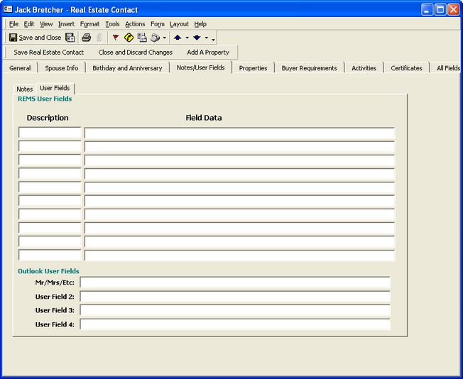Screen dimensions: 463x379
Task: Click the last REMS Field Data input box
Action: point(239,256)
